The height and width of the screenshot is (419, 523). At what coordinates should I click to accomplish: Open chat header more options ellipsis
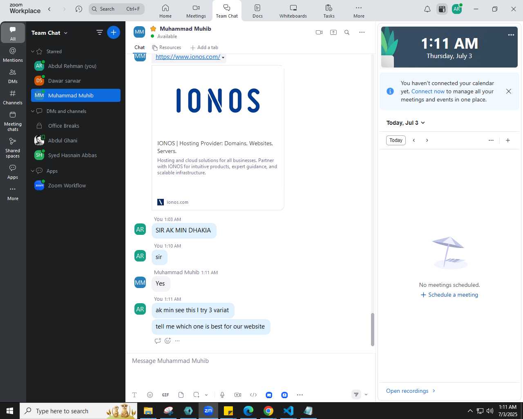coord(362,32)
